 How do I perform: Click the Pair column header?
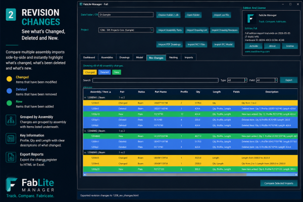pos(122,92)
